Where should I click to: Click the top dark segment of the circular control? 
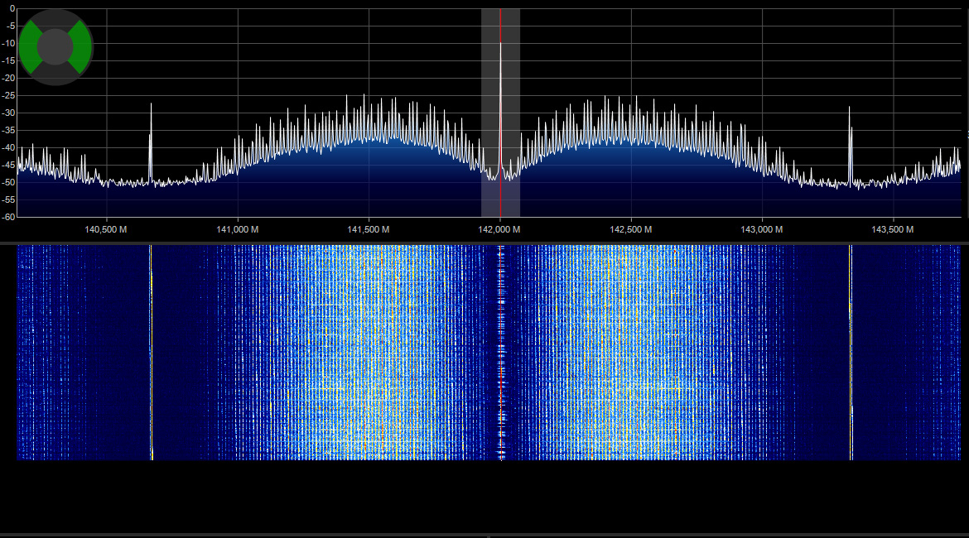tap(55, 19)
